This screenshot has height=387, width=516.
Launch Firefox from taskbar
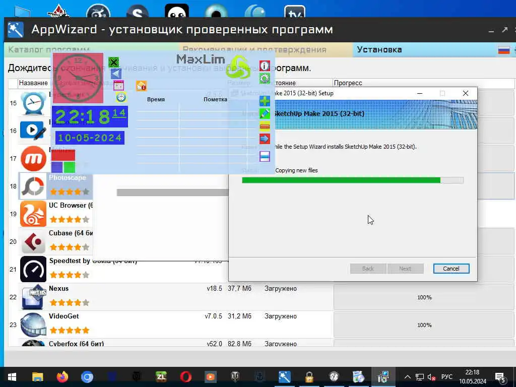[x=62, y=377]
